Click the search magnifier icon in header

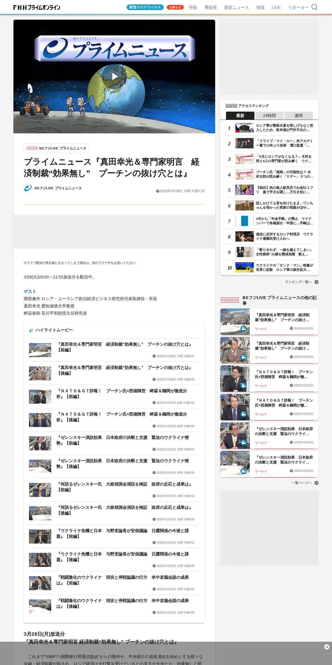(314, 7)
